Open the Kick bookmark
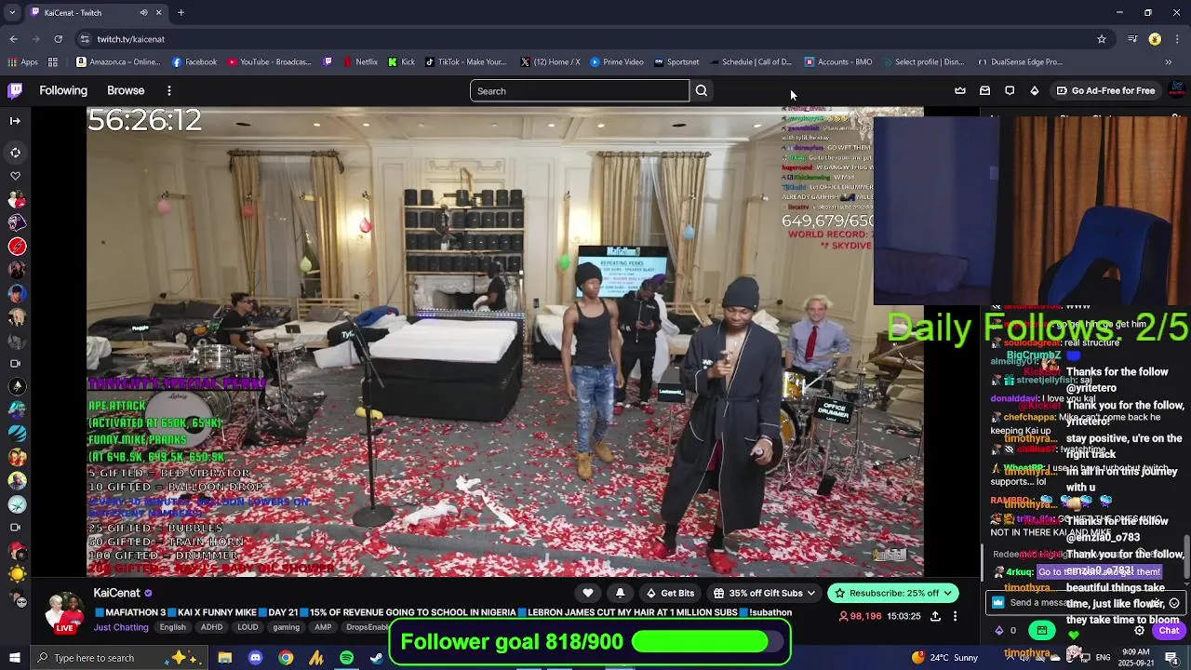Viewport: 1191px width, 670px height. [x=401, y=62]
